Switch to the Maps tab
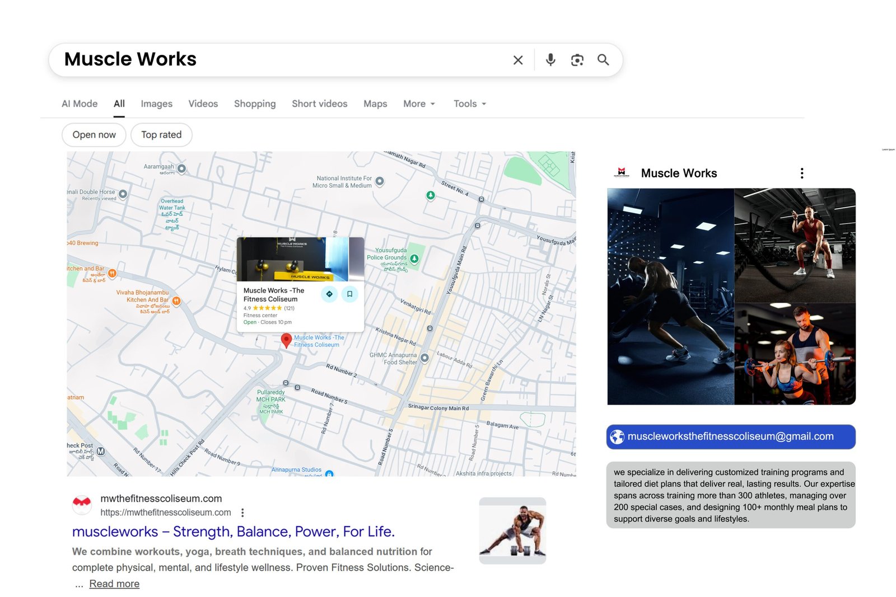Image resolution: width=896 pixels, height=597 pixels. pyautogui.click(x=375, y=104)
